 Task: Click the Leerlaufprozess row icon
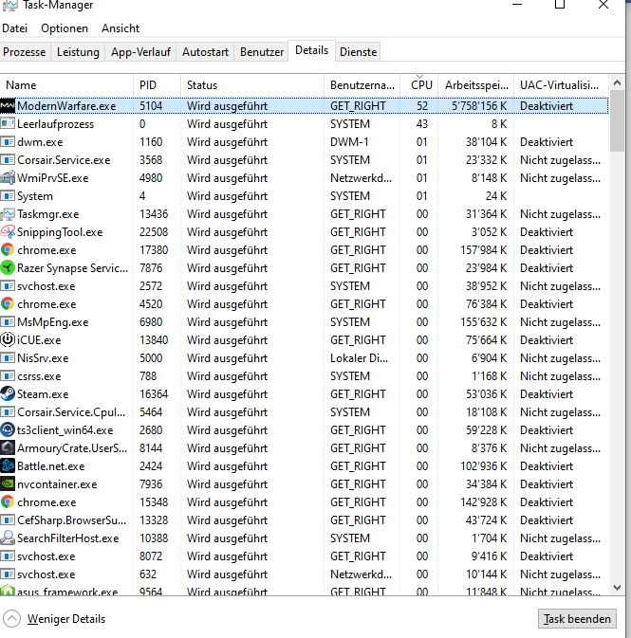(x=8, y=124)
